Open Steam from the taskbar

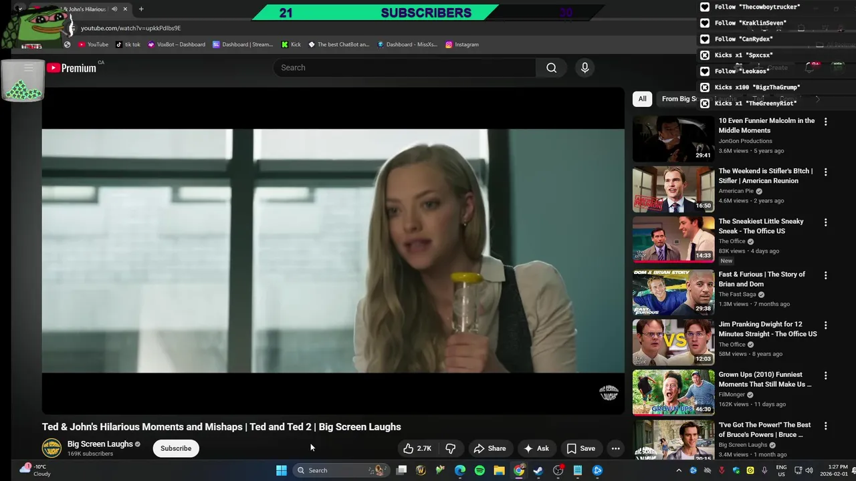coord(538,470)
